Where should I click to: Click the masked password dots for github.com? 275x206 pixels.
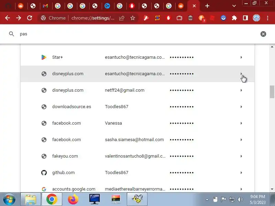(x=182, y=173)
